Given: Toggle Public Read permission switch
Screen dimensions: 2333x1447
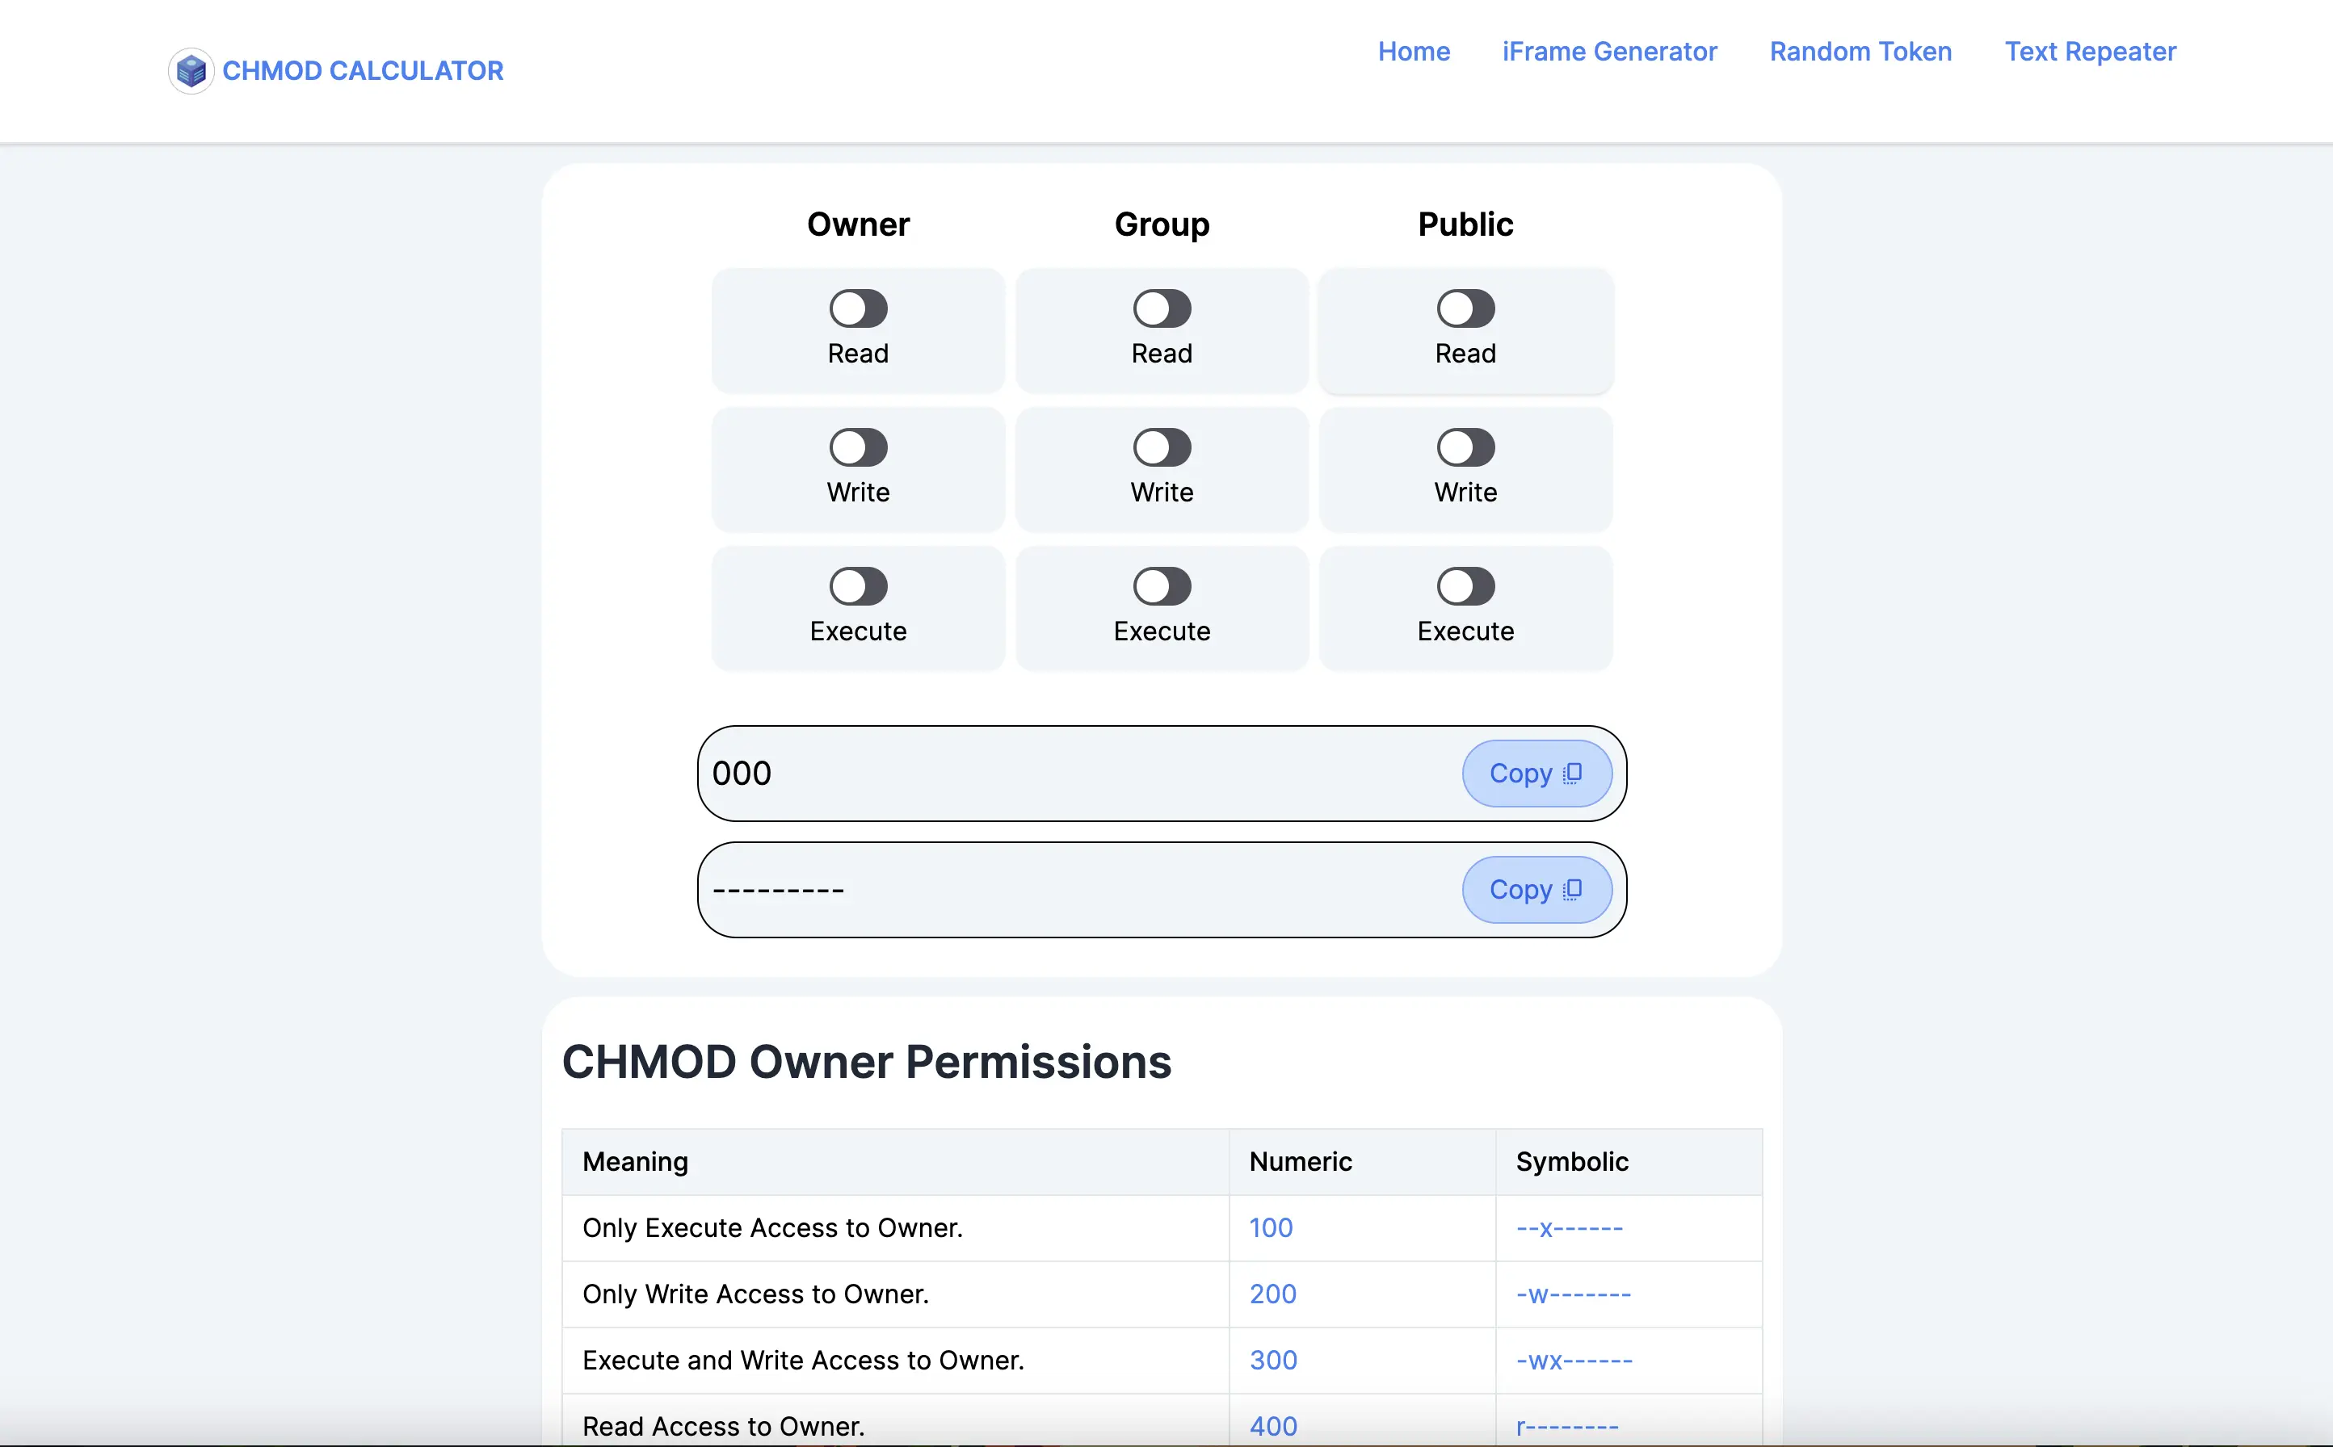Looking at the screenshot, I should [x=1465, y=309].
